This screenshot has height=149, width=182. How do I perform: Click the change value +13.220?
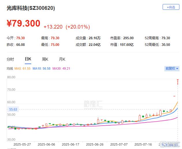coord(53,27)
